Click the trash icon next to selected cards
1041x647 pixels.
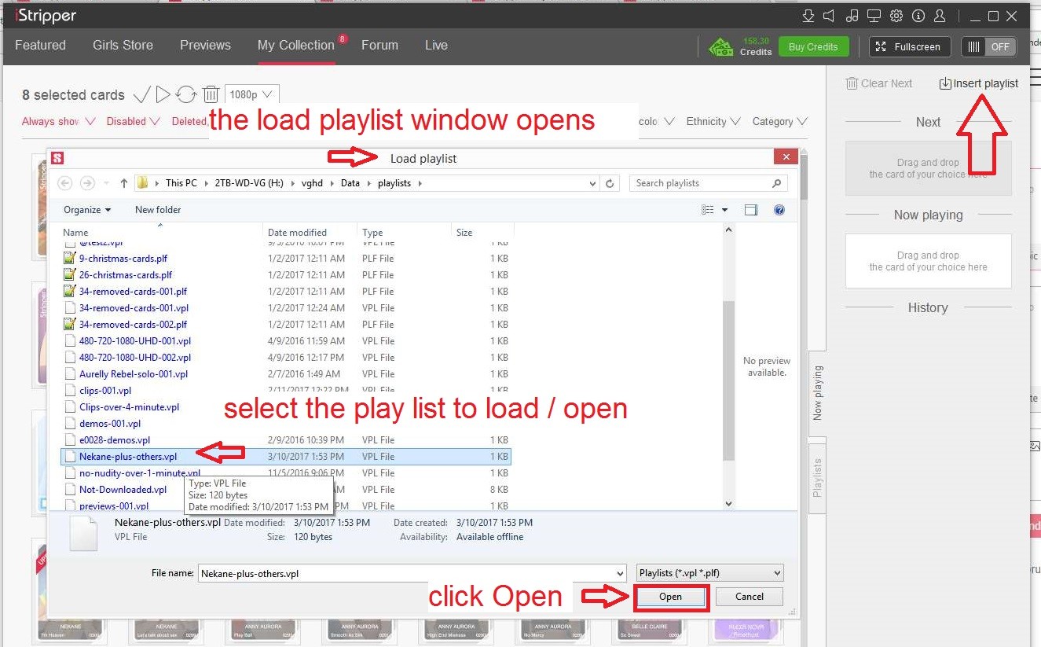(x=211, y=94)
